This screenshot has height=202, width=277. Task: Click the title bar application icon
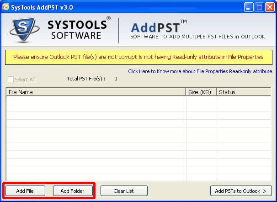(5, 7)
